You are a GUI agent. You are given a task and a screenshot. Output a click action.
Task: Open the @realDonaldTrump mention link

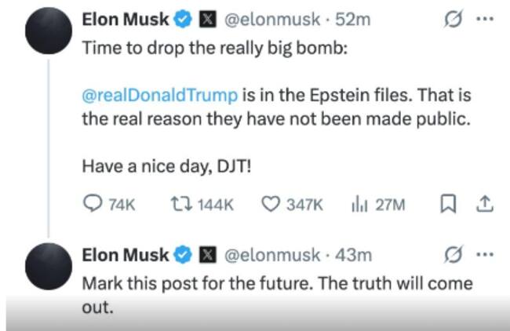(x=158, y=96)
